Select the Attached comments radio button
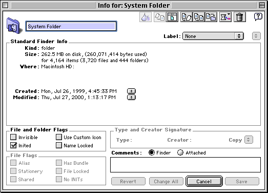268x193 pixels. tap(180, 152)
